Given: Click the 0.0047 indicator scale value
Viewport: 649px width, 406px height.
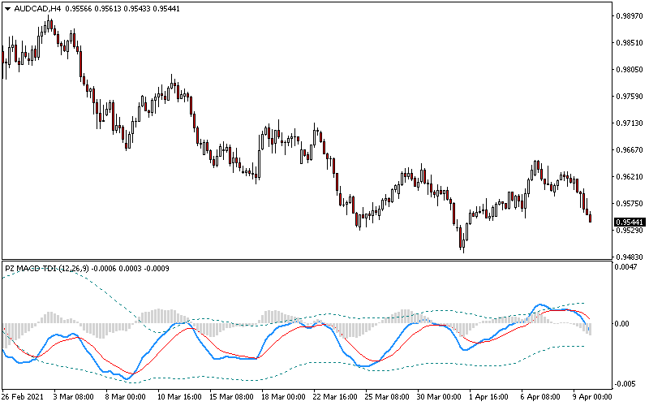Looking at the screenshot, I should click(626, 266).
